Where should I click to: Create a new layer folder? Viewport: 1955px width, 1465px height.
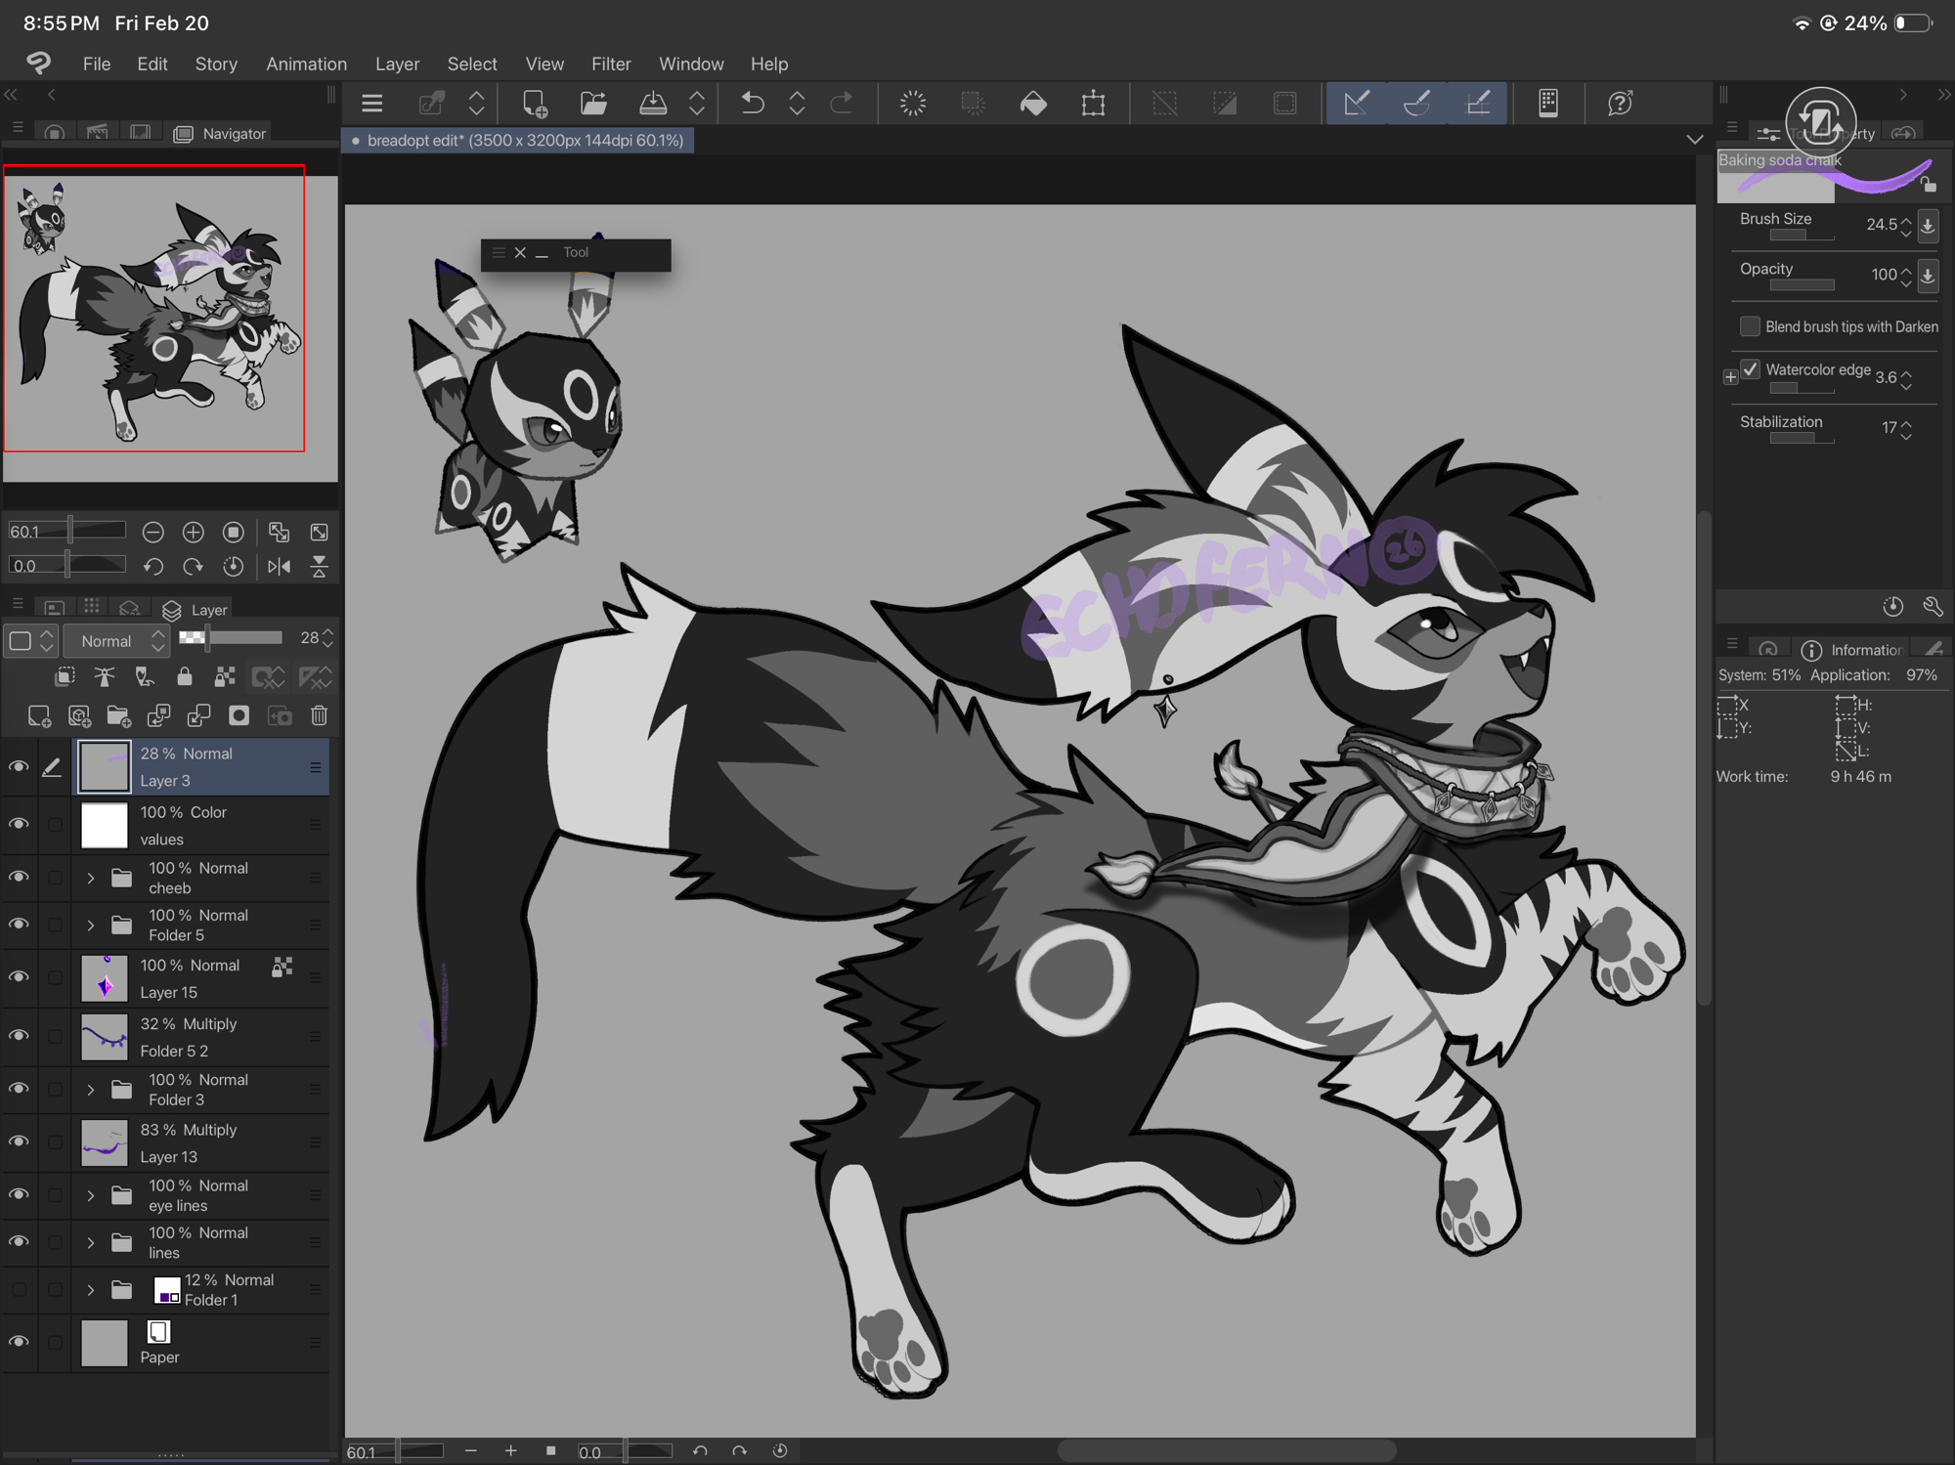pos(118,716)
